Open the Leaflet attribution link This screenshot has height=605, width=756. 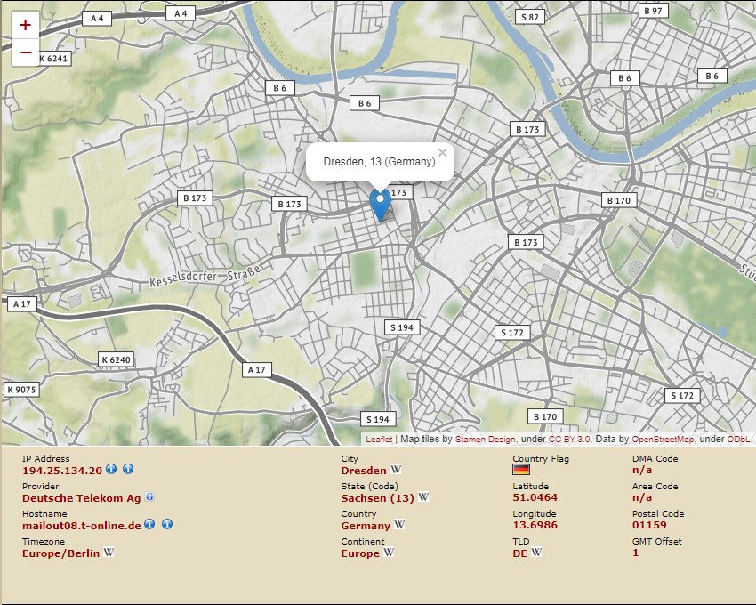click(x=379, y=440)
